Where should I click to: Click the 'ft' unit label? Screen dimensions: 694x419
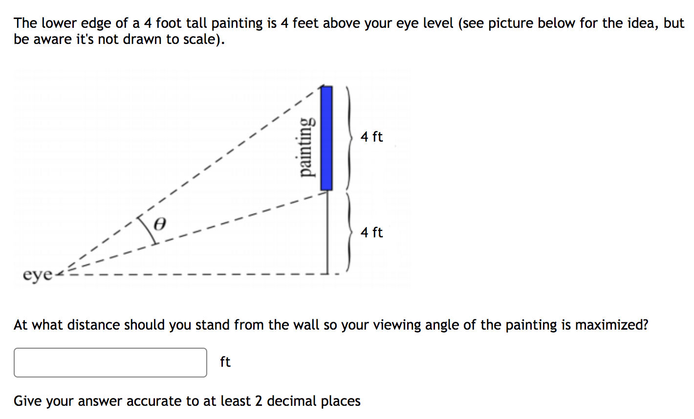[225, 362]
